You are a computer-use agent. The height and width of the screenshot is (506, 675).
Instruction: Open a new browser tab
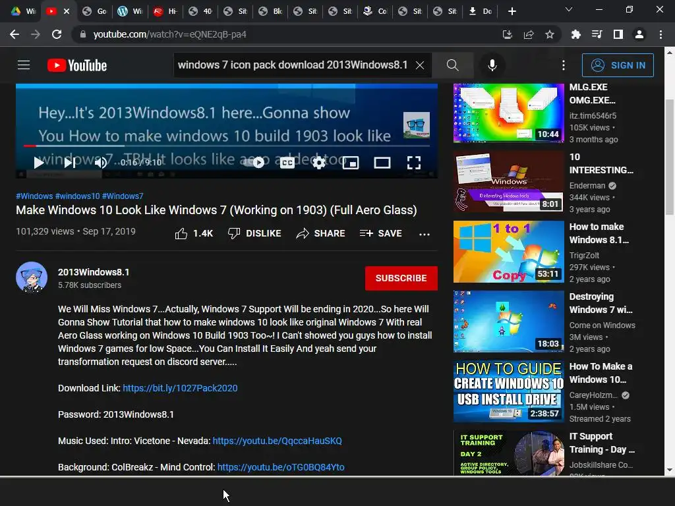point(512,11)
